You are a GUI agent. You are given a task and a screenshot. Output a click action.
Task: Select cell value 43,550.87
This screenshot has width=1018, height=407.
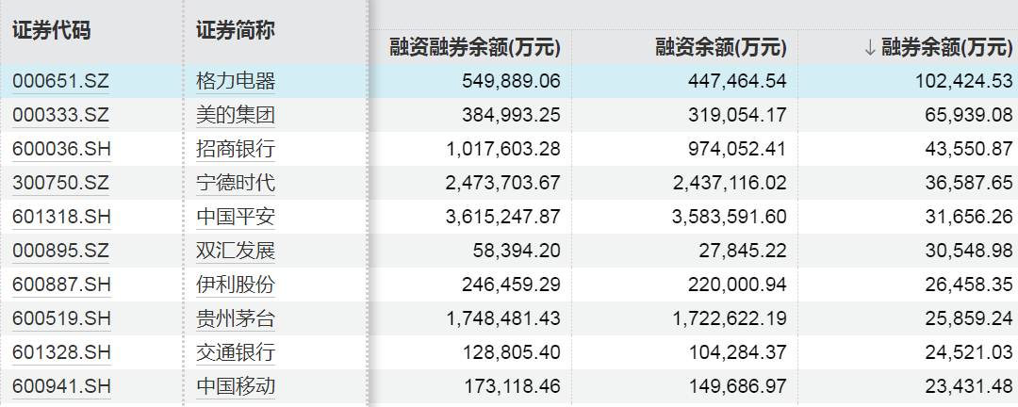click(x=969, y=149)
